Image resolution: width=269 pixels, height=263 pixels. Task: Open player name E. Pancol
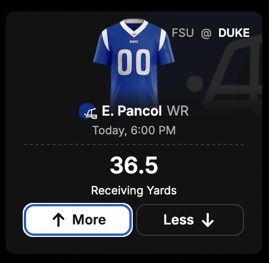click(132, 111)
